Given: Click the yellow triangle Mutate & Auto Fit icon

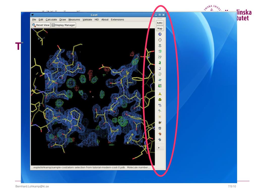Looking at the screenshot, I should 160,94.
